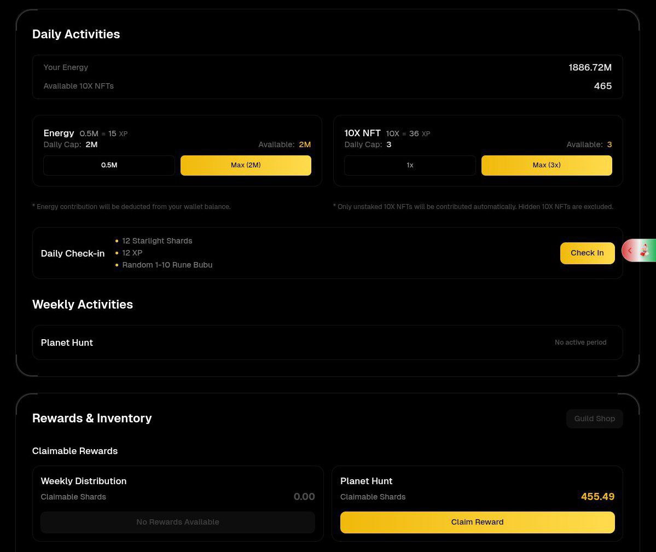This screenshot has height=552, width=656.
Task: Open the Planet Hunt weekly activity row
Action: pos(327,342)
